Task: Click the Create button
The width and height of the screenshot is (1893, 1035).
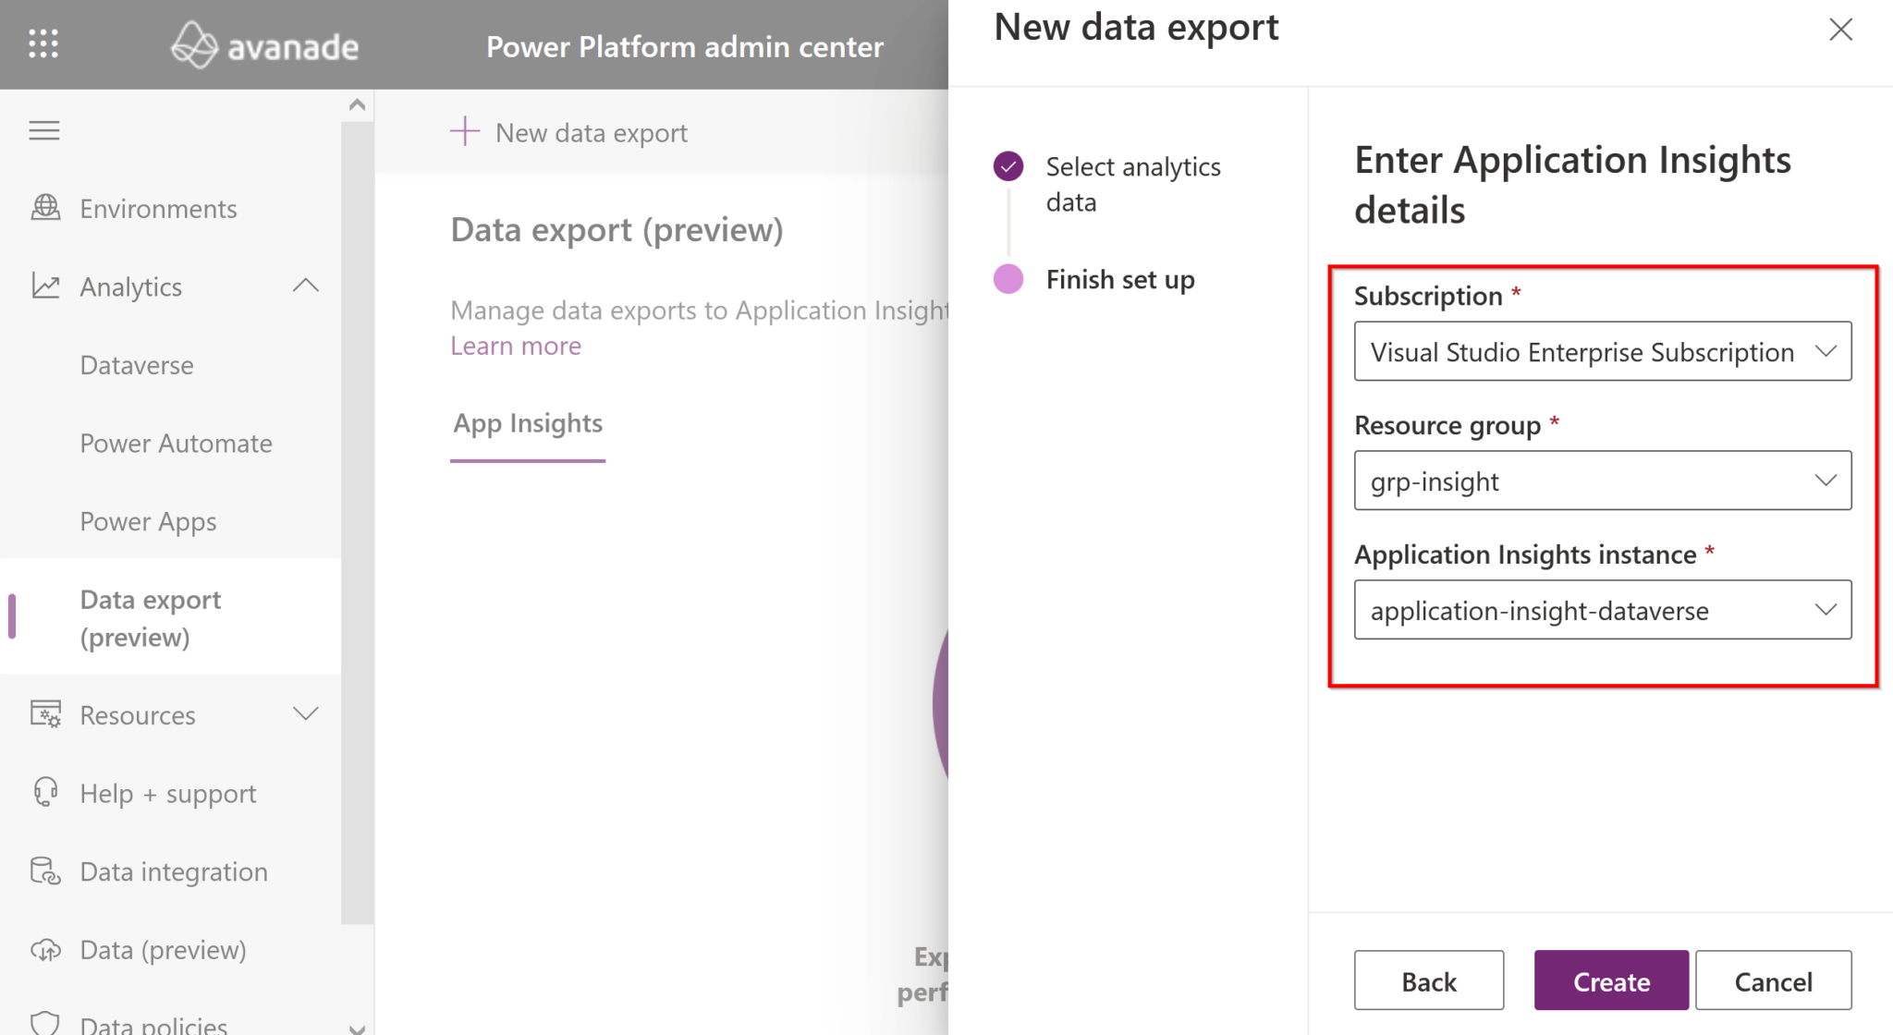Action: pos(1609,980)
